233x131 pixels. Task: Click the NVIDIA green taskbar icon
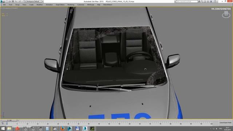92,128
